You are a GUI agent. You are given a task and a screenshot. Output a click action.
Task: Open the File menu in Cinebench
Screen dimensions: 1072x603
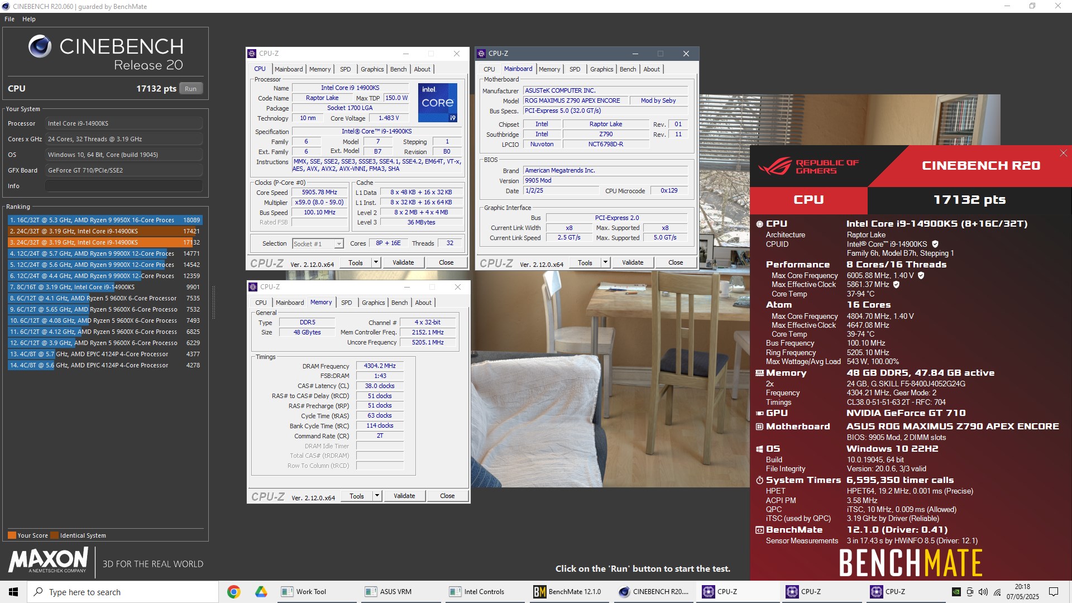click(9, 19)
